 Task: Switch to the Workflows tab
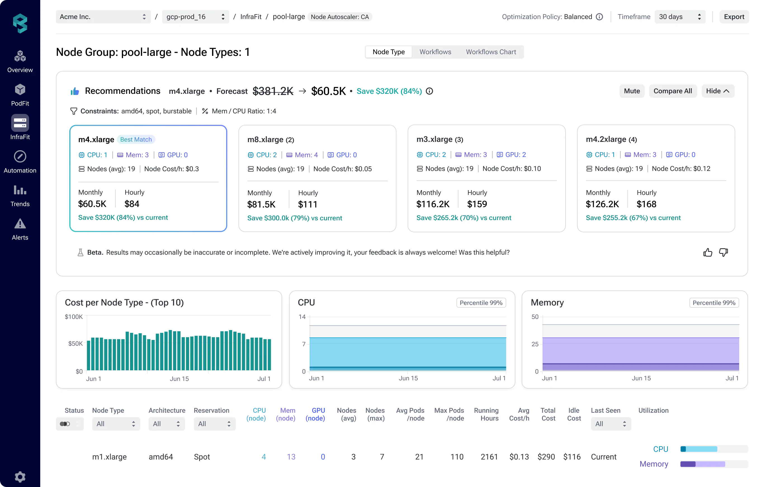click(x=435, y=52)
